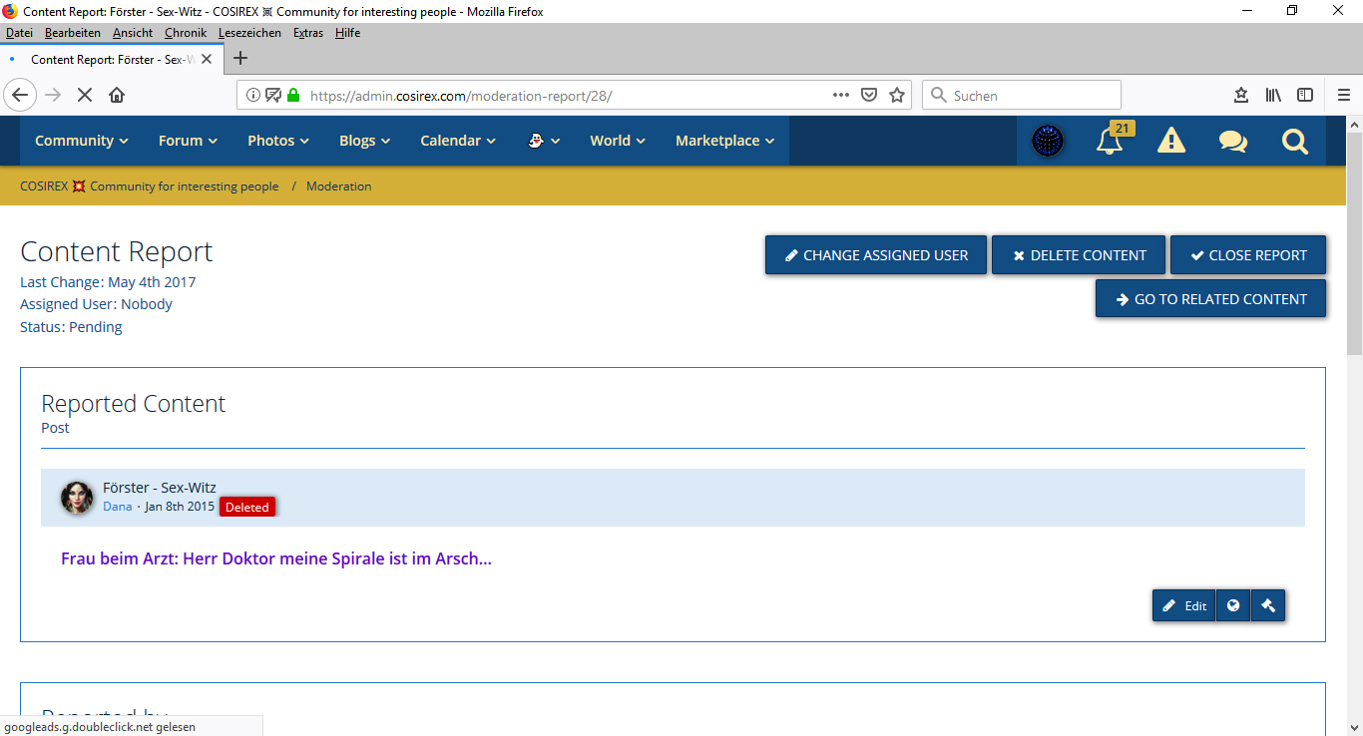Expand the Marketplace dropdown menu

pyautogui.click(x=724, y=141)
